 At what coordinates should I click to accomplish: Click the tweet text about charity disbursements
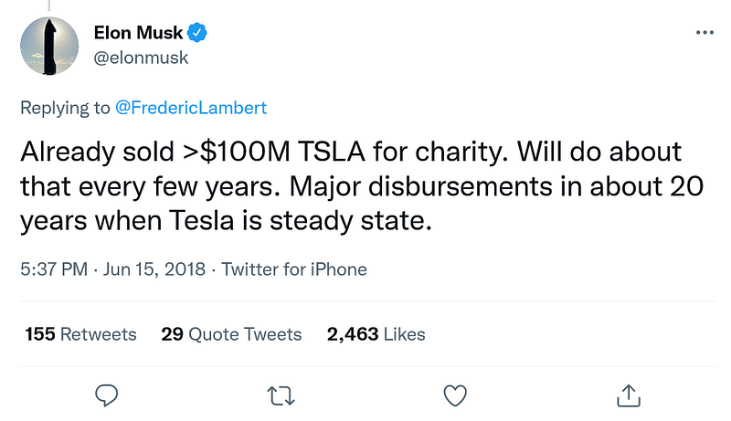(362, 185)
